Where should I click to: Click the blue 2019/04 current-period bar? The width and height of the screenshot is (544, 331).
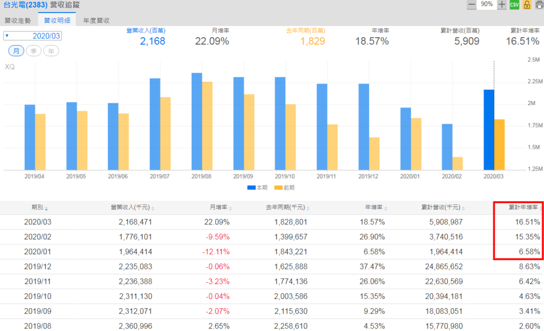[x=30, y=138]
